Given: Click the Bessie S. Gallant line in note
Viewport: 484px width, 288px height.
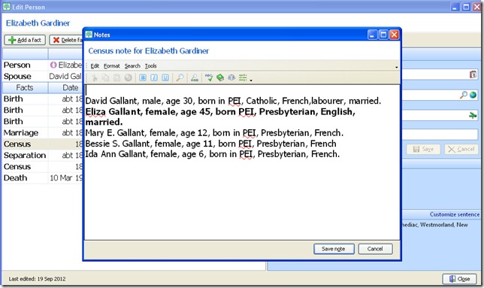Looking at the screenshot, I should pyautogui.click(x=211, y=144).
